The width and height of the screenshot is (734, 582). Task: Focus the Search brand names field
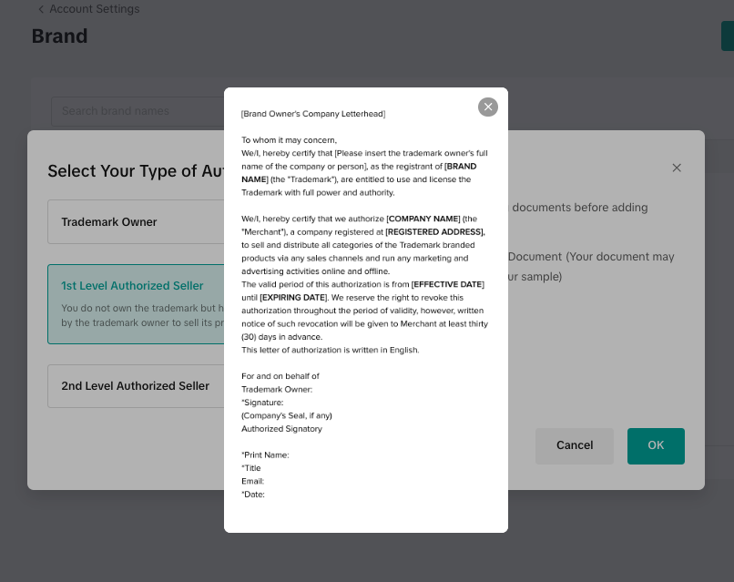127,111
